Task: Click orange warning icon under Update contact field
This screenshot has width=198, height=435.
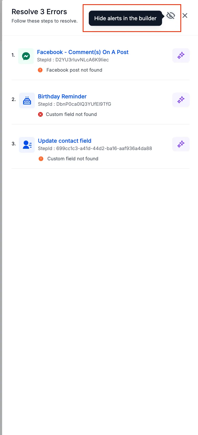Action: pyautogui.click(x=41, y=159)
